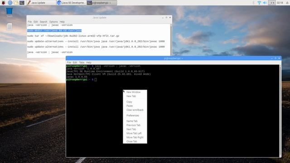Click the second sudo update-alternatives line
This screenshot has height=163, width=290.
96,47
